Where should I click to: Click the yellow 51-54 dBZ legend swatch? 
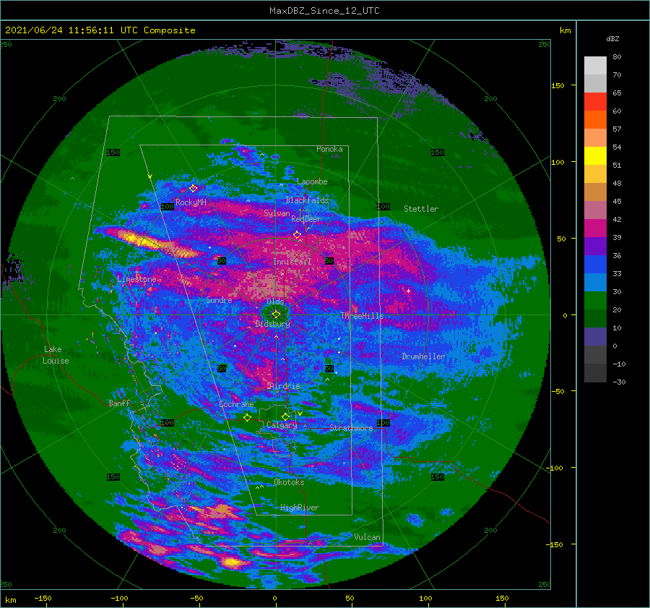coord(595,156)
